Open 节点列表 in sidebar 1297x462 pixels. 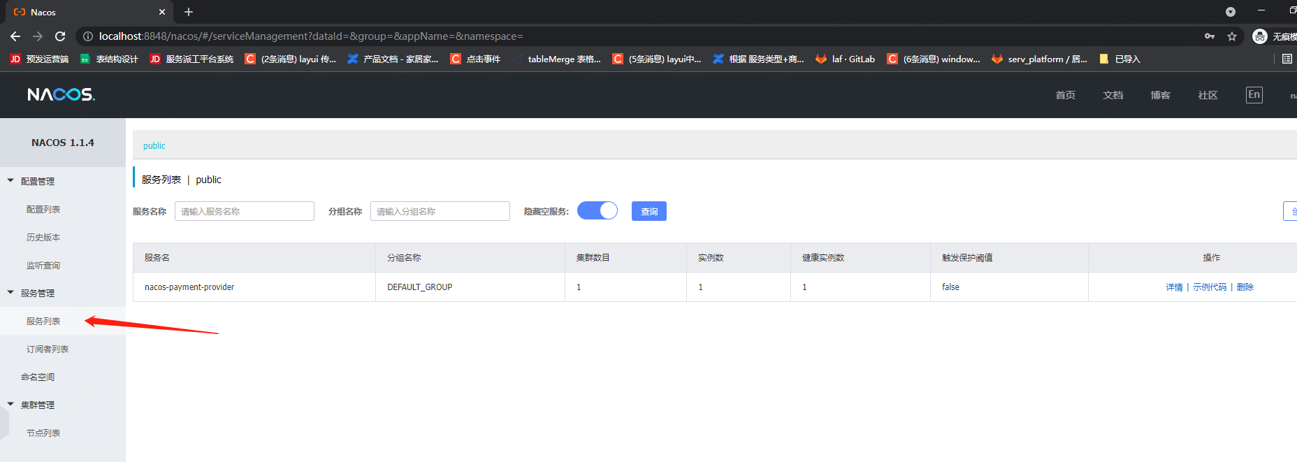point(43,433)
